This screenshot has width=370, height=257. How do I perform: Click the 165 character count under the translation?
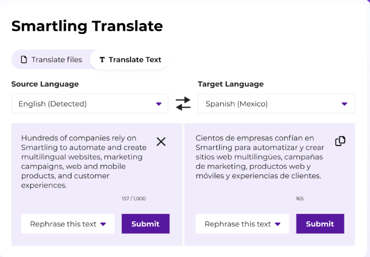(299, 198)
